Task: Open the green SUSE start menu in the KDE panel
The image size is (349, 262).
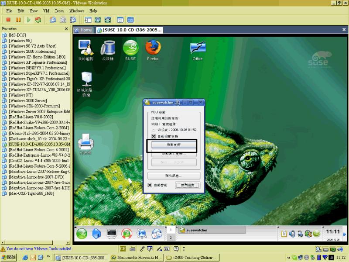Action: click(x=82, y=234)
